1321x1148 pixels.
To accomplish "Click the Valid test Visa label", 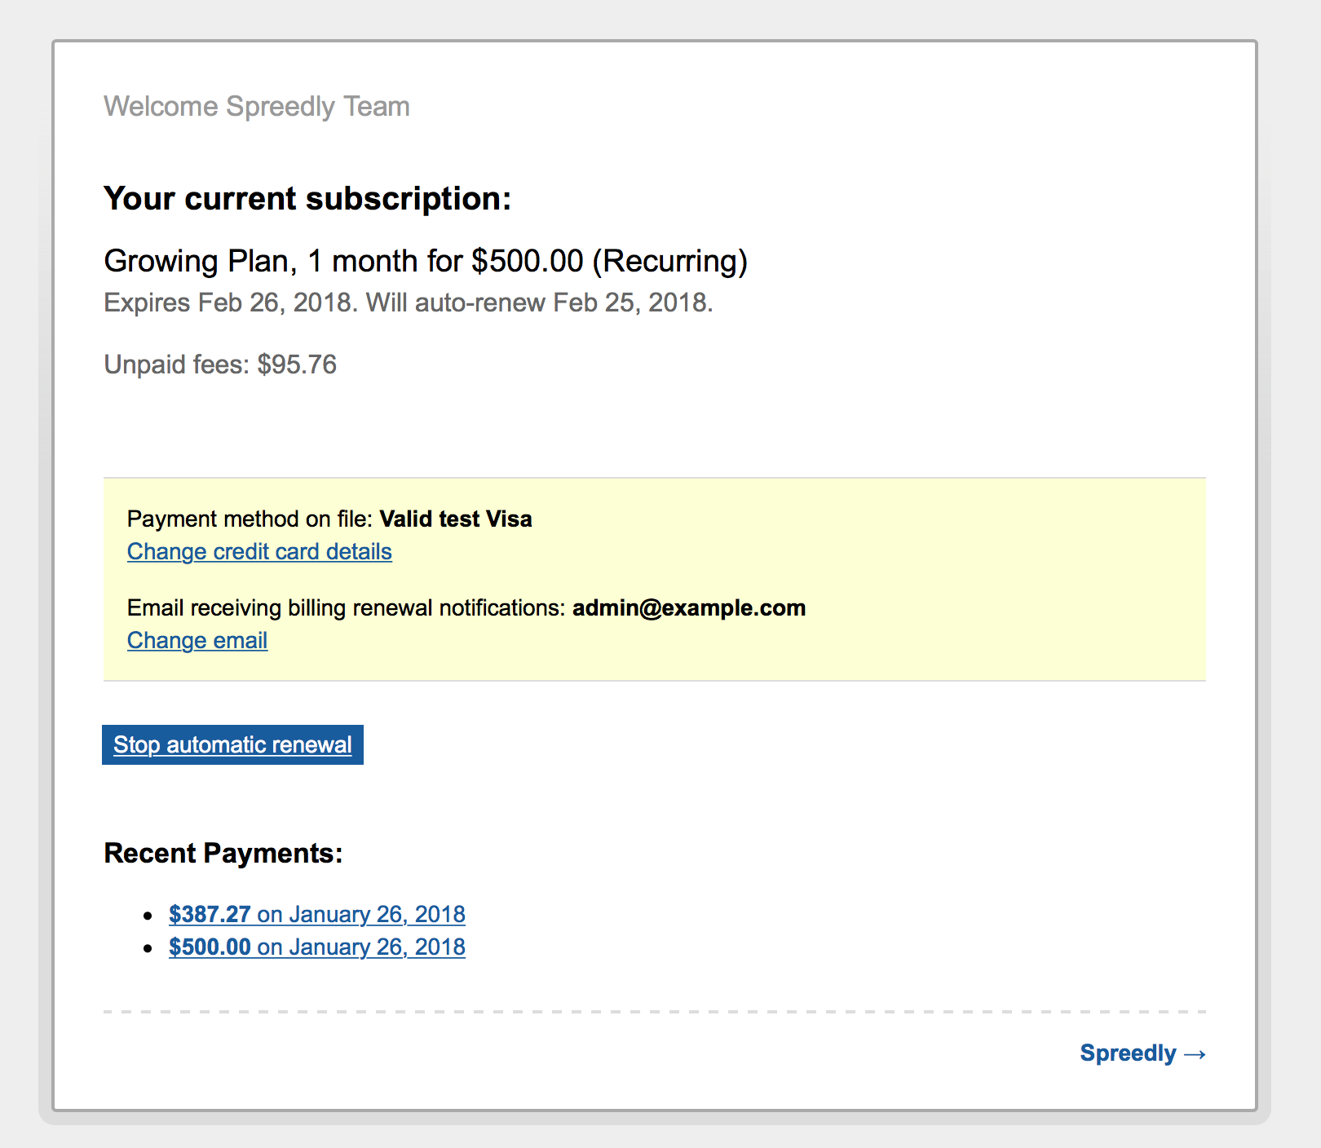I will 456,519.
